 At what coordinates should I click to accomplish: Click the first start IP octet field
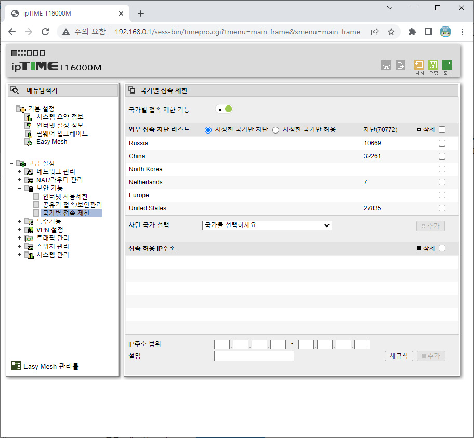(x=222, y=344)
